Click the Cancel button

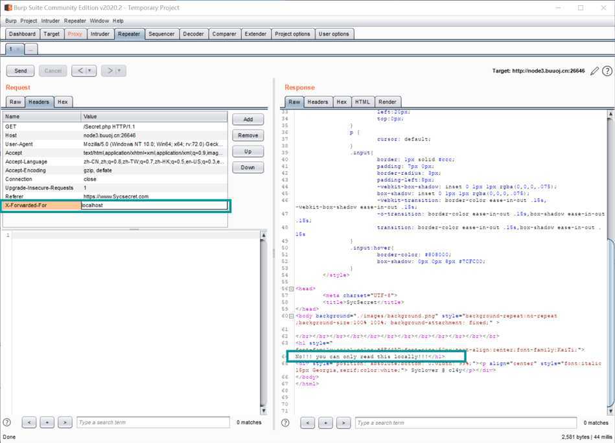click(x=53, y=71)
